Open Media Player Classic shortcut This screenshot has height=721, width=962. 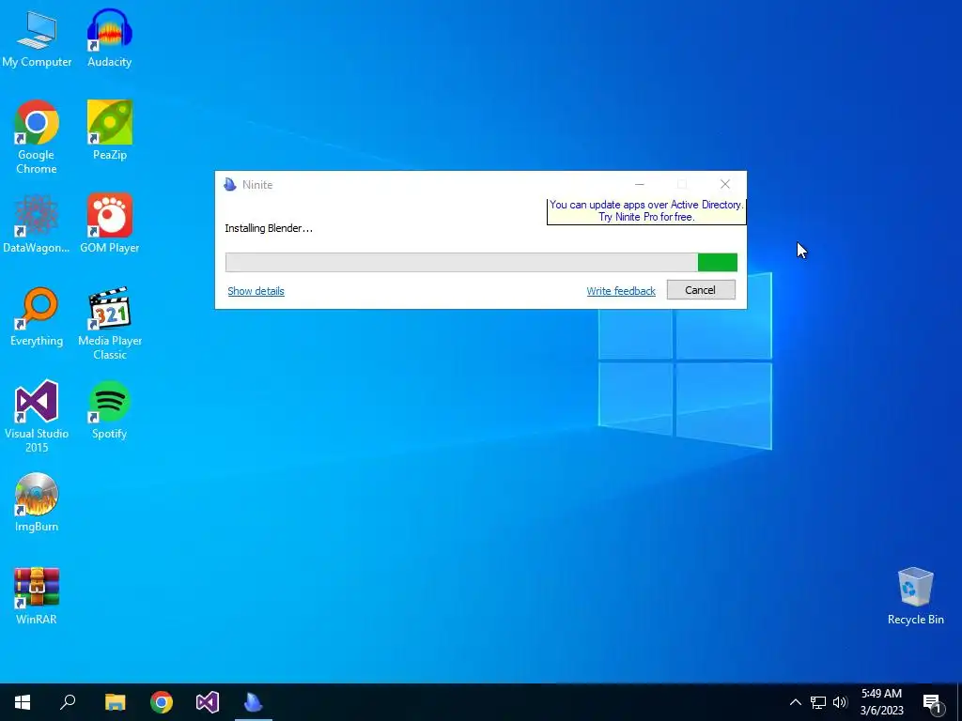coord(110,324)
